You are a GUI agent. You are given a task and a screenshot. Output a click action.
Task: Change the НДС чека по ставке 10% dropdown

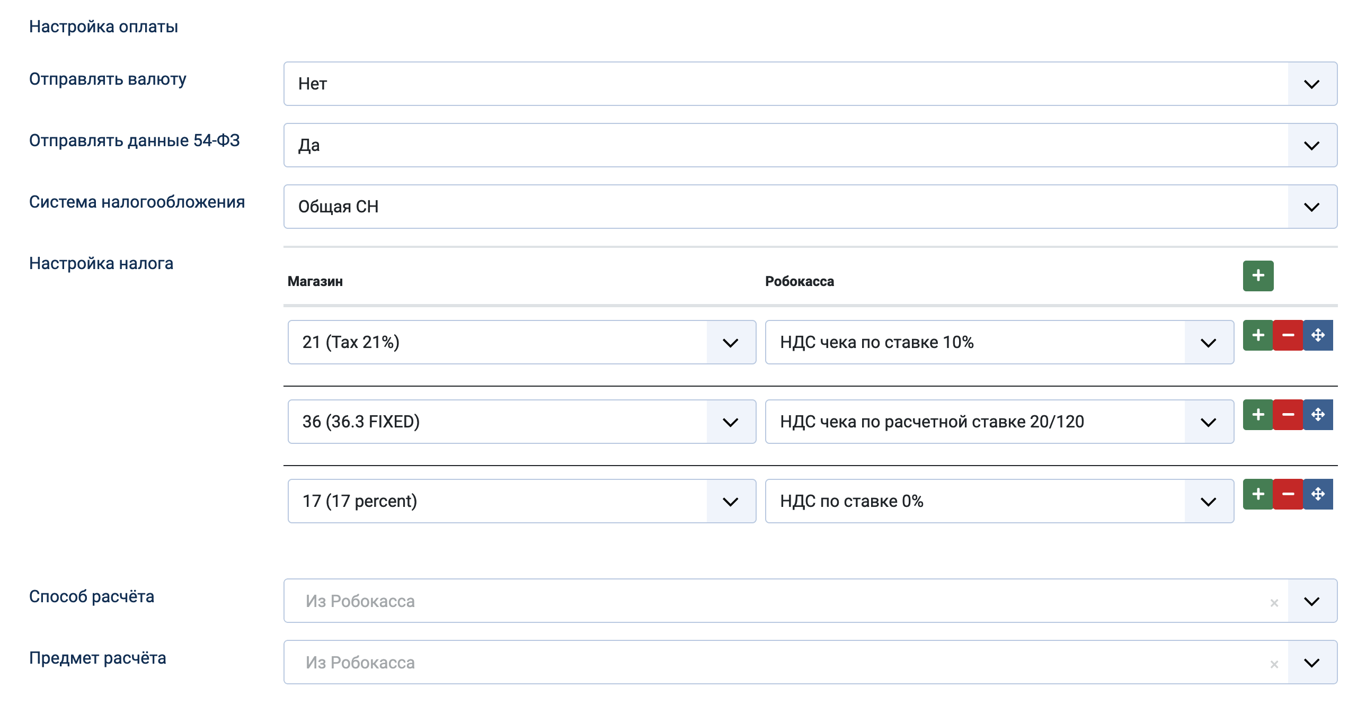click(1208, 342)
